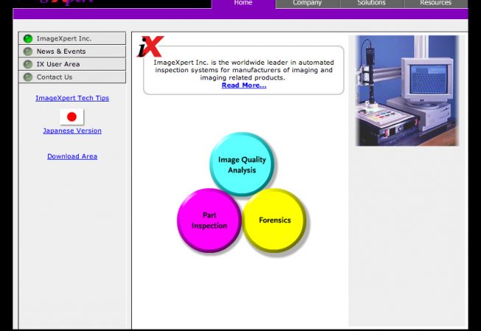Open the Contact Us sidebar item

pyautogui.click(x=71, y=77)
